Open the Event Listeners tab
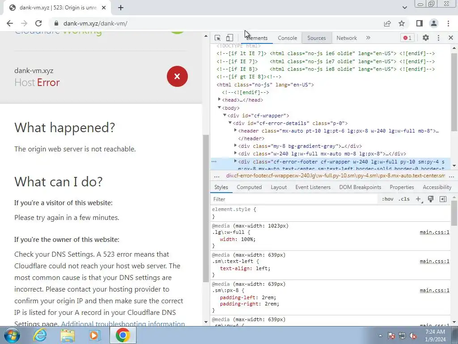The width and height of the screenshot is (458, 344). [313, 187]
